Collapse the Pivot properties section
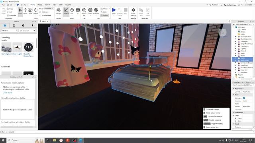 tap(233, 124)
